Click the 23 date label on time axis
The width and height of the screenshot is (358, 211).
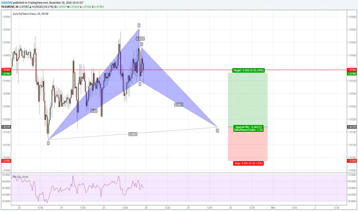[x=19, y=208]
